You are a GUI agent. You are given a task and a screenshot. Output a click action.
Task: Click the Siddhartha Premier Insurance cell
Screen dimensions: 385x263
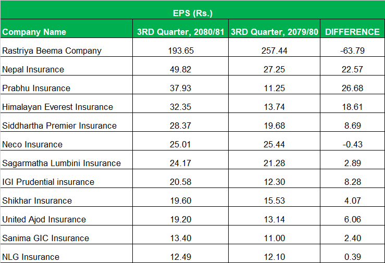coord(59,126)
